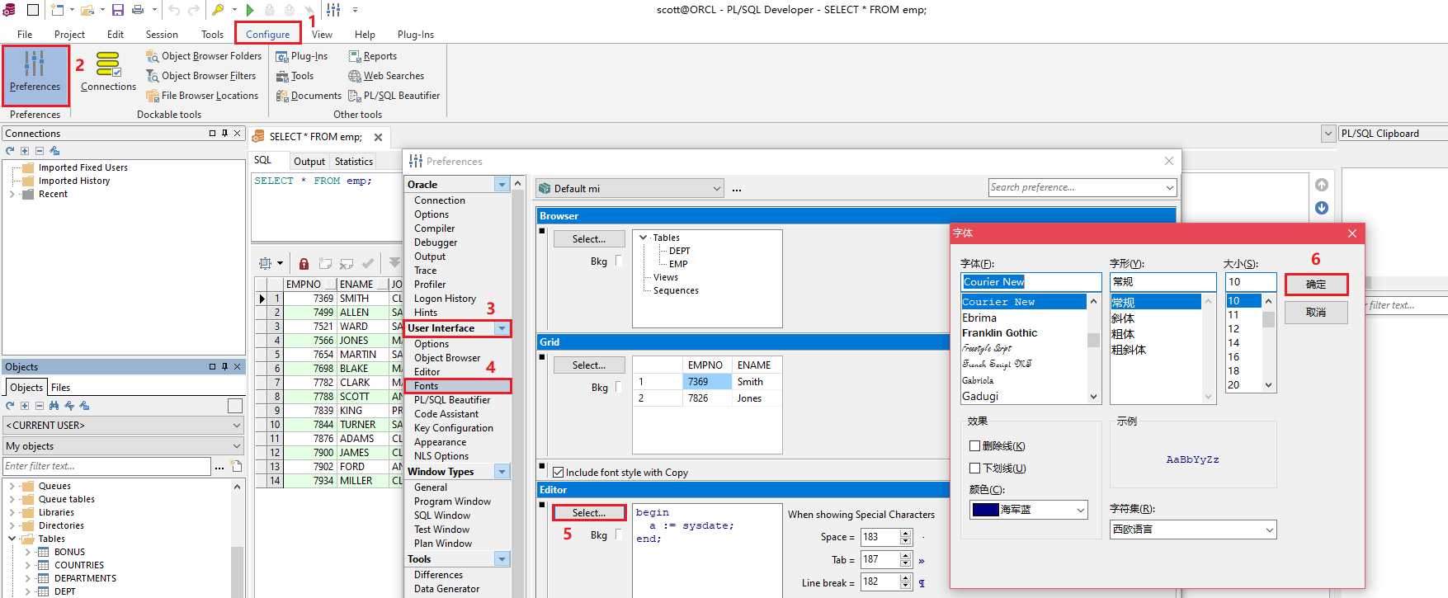The height and width of the screenshot is (598, 1448).
Task: Click the New document icon in quick toolbar
Action: click(x=57, y=10)
